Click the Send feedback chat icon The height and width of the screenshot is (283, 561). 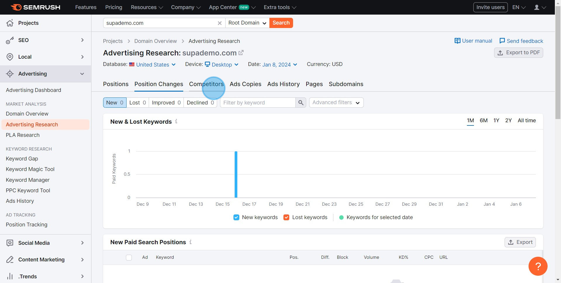point(502,41)
